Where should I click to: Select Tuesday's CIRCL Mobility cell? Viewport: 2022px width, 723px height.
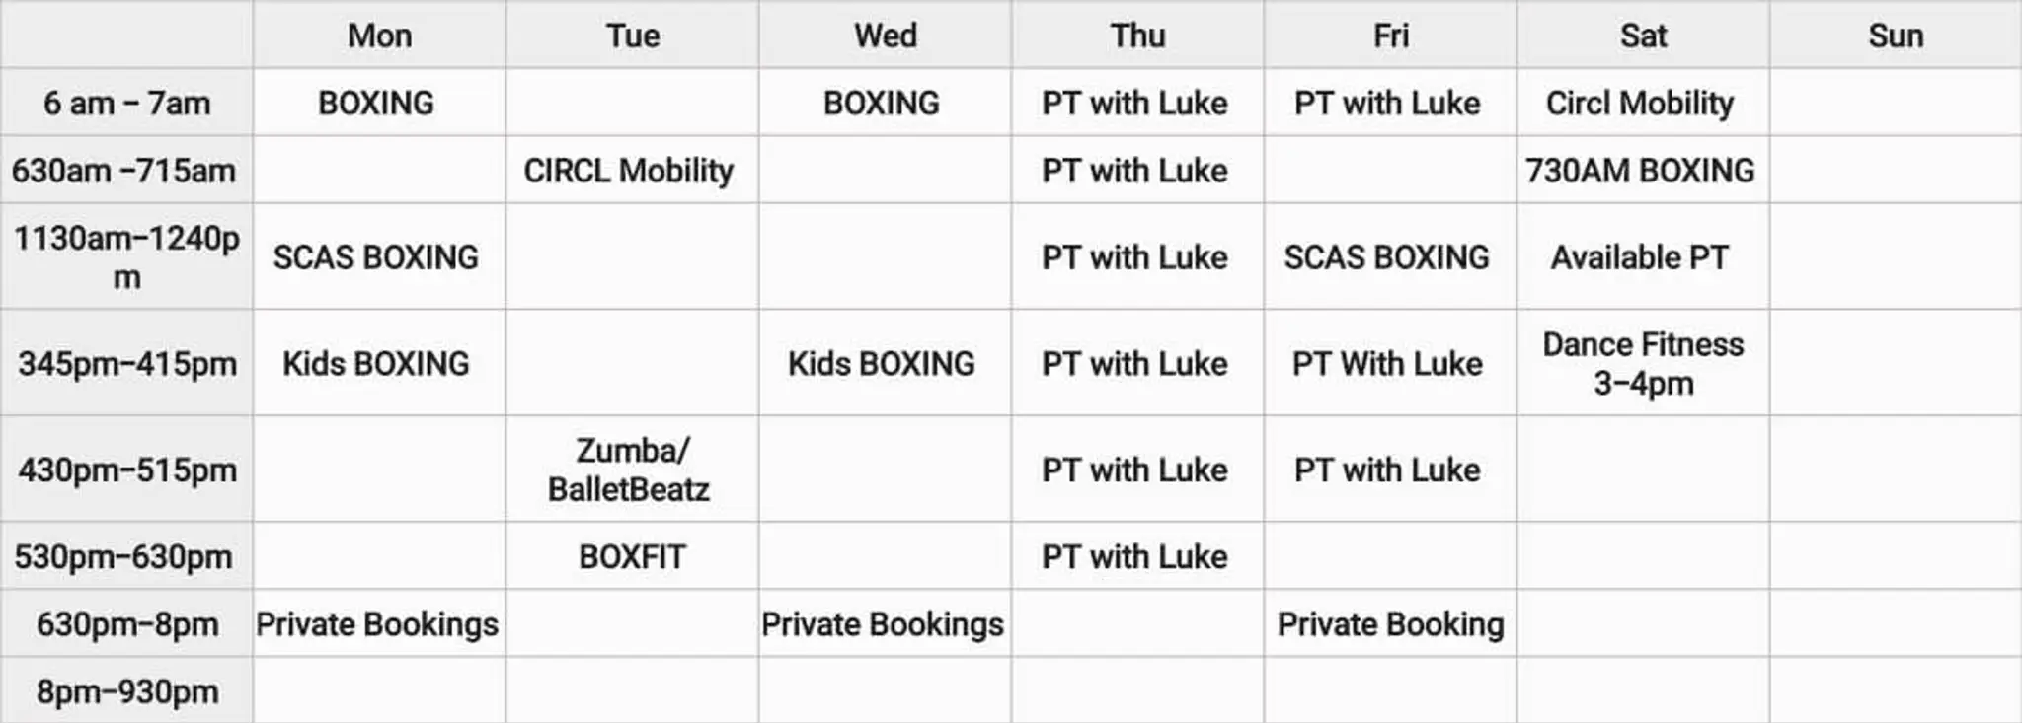(629, 170)
